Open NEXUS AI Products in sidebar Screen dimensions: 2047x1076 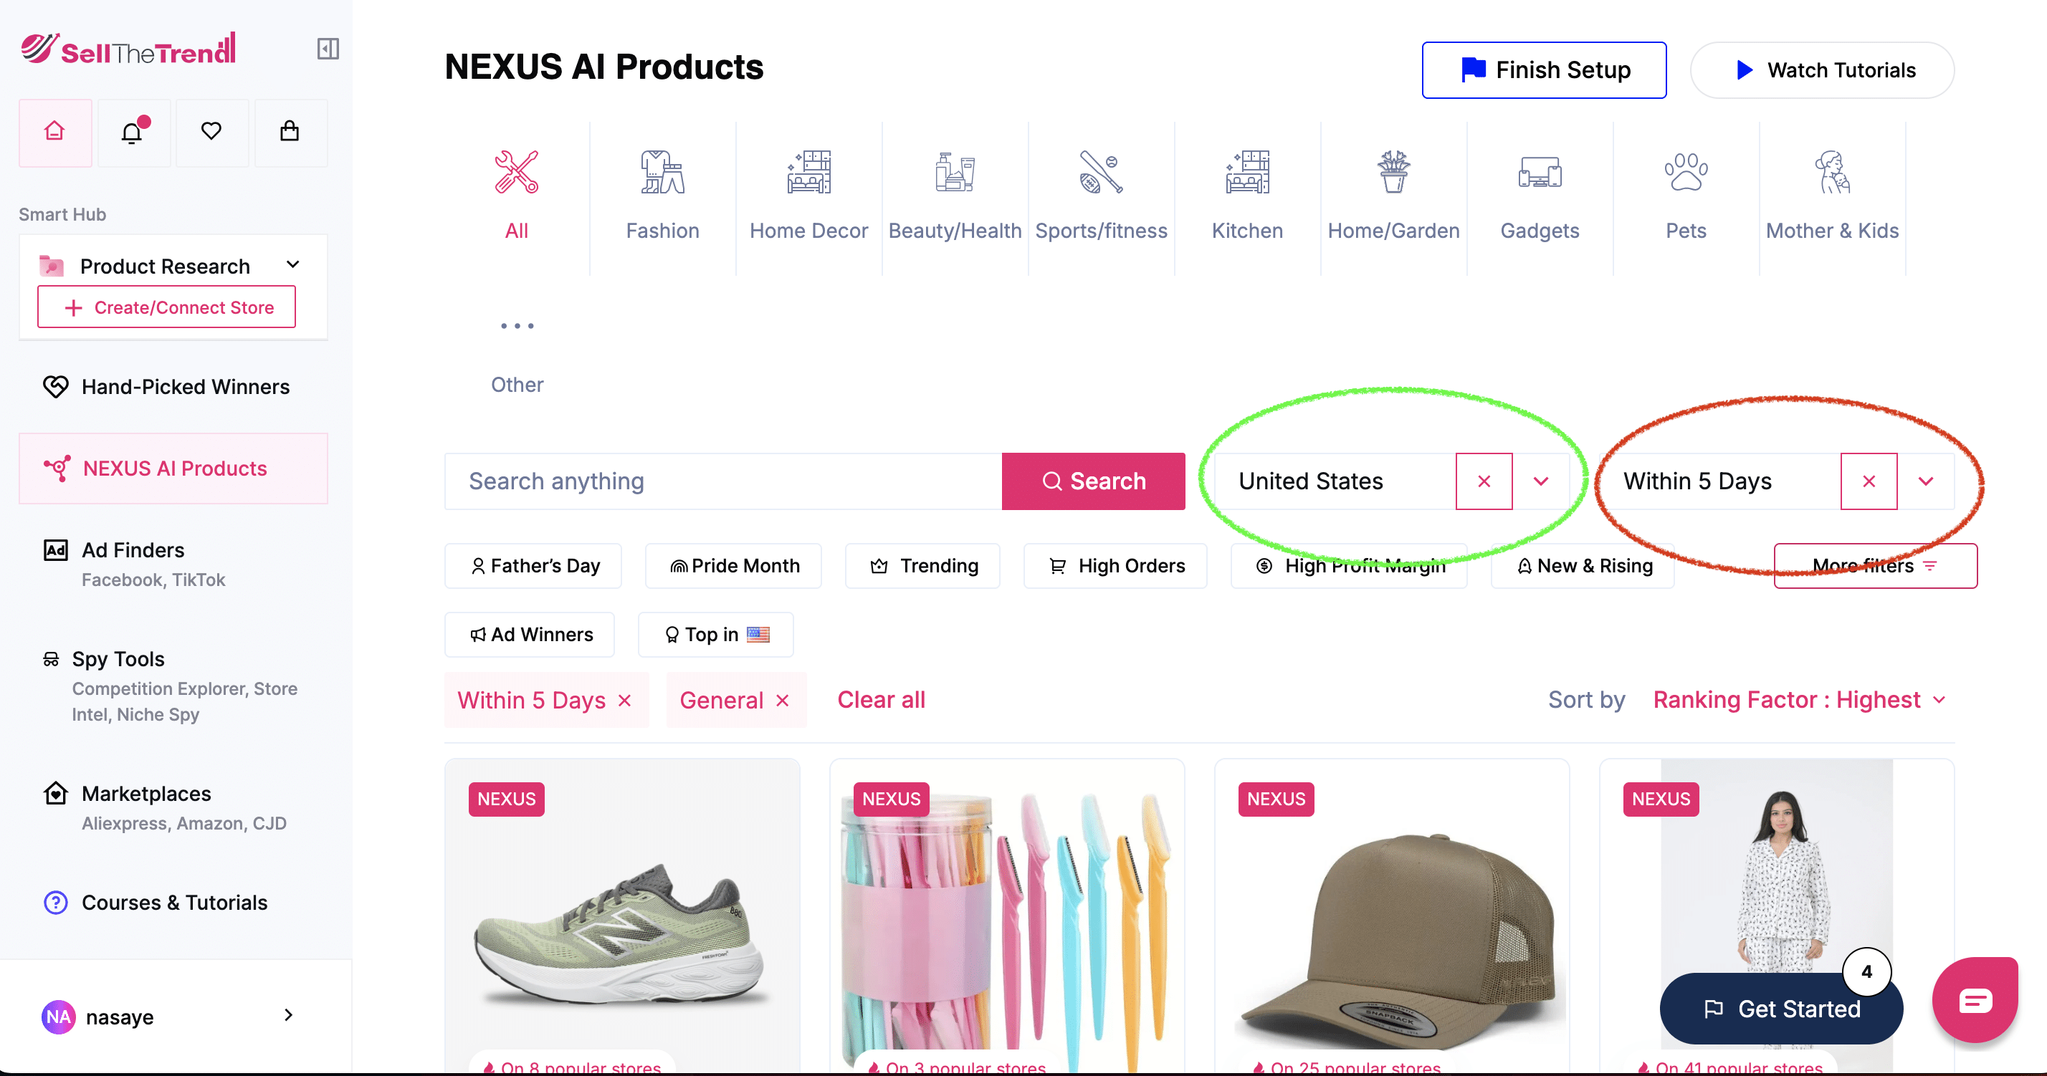pos(173,469)
